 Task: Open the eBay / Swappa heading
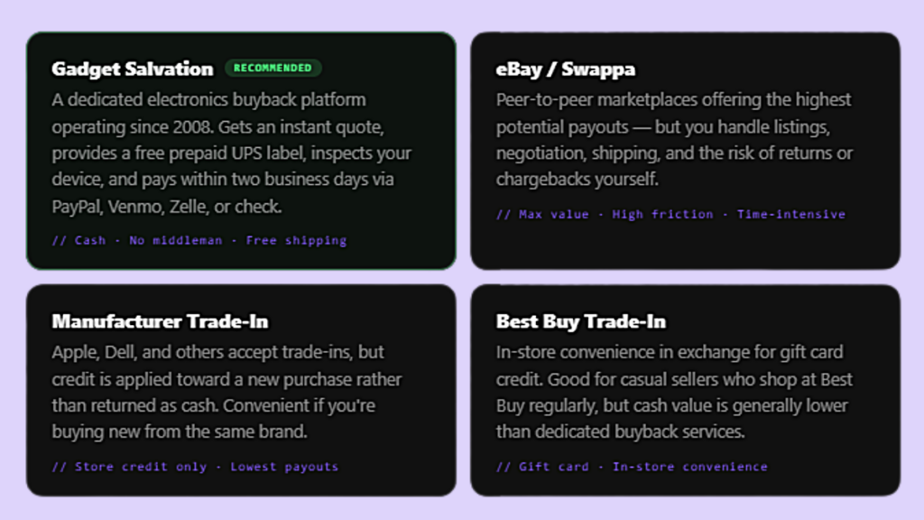click(x=565, y=69)
